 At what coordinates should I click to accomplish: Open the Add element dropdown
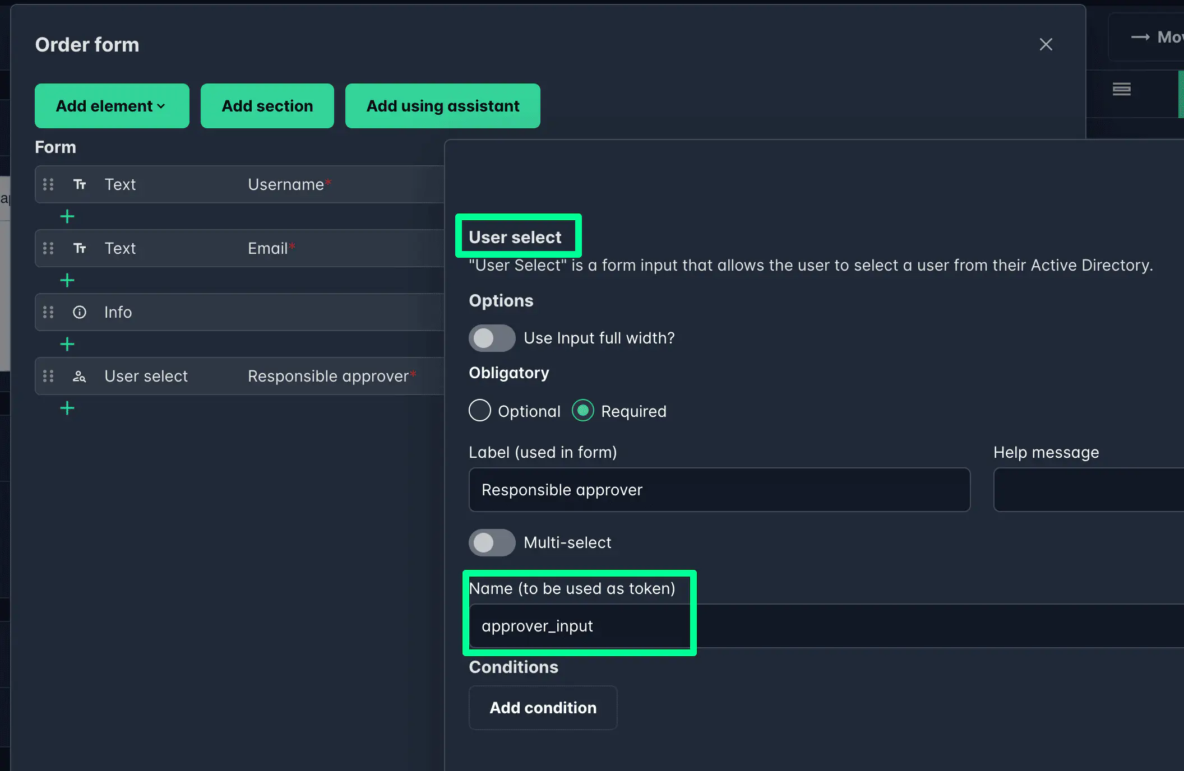click(112, 106)
